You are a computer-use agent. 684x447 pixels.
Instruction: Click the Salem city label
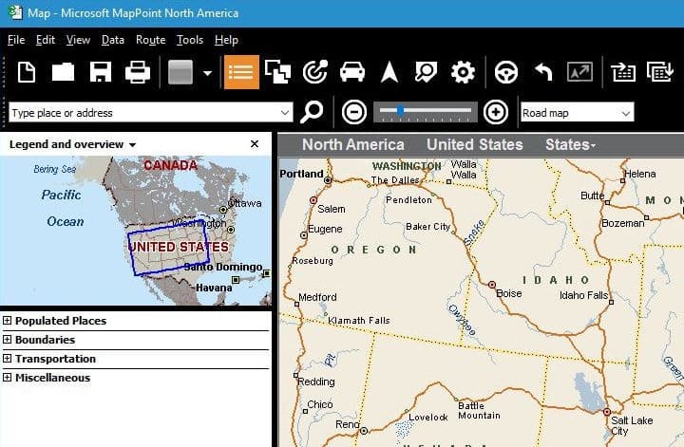point(332,209)
